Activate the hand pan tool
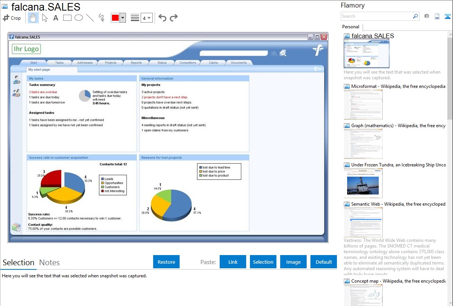Viewport: 453px width, 306px height. (33, 18)
